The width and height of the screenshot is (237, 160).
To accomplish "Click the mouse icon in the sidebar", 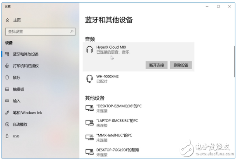I will point(7,77).
